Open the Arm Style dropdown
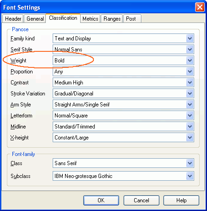The width and height of the screenshot is (207, 211). pos(123,105)
